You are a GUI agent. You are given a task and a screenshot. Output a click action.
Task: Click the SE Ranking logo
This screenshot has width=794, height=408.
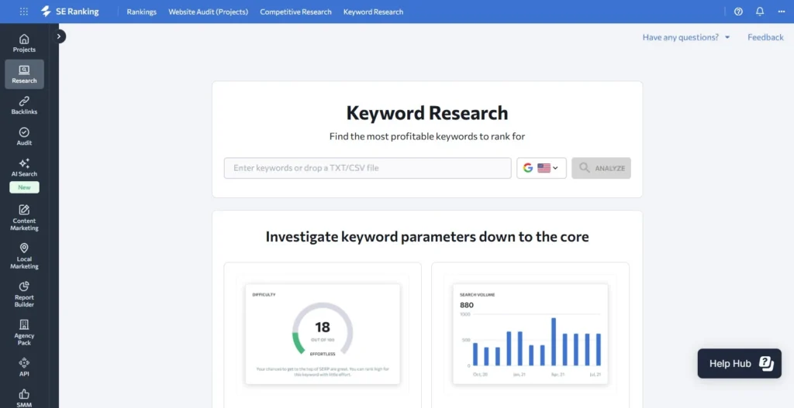[x=70, y=12]
